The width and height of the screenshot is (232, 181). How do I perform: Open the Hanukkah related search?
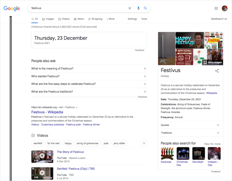pos(198,155)
